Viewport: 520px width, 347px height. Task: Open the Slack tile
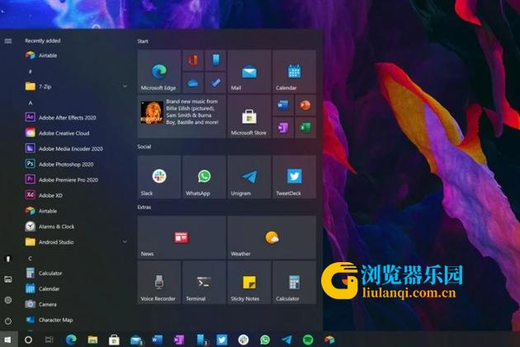click(x=159, y=177)
